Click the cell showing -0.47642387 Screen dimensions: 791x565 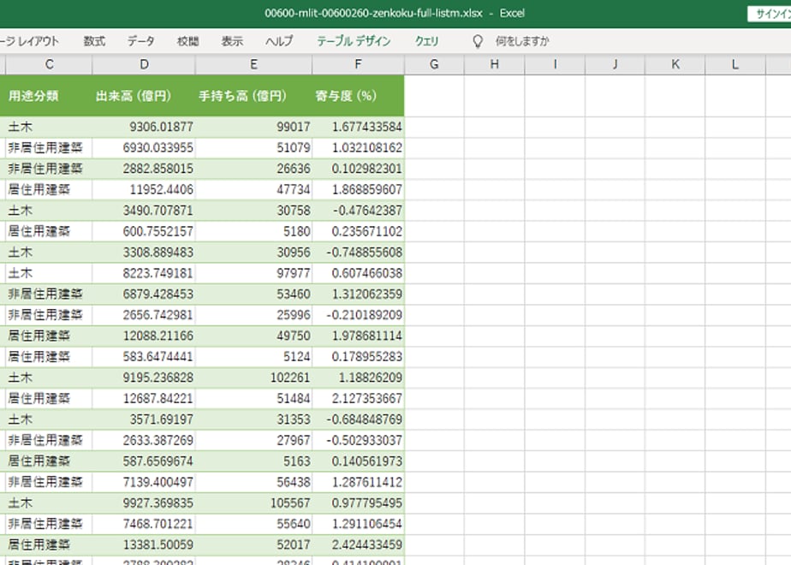click(x=358, y=211)
